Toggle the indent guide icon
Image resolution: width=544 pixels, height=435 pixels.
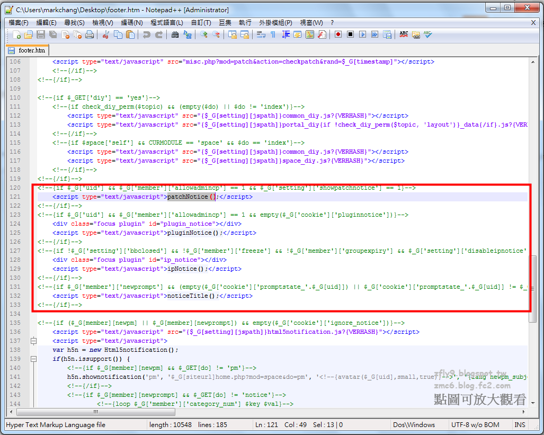pyautogui.click(x=286, y=34)
